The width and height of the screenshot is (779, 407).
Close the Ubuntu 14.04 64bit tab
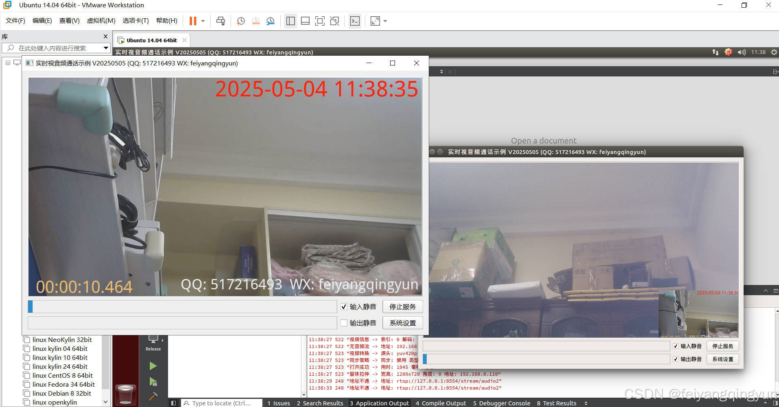point(184,40)
